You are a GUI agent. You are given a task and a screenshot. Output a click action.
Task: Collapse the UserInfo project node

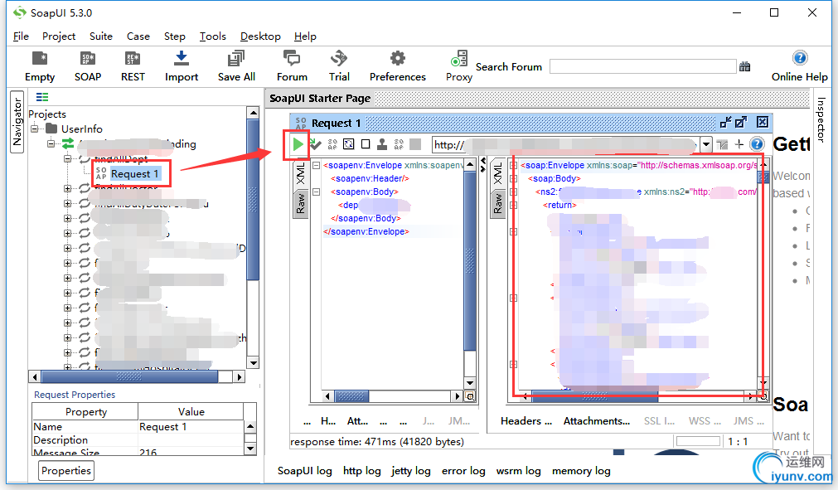[36, 129]
